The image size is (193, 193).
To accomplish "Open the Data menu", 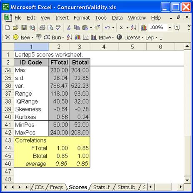I will pos(117,18).
